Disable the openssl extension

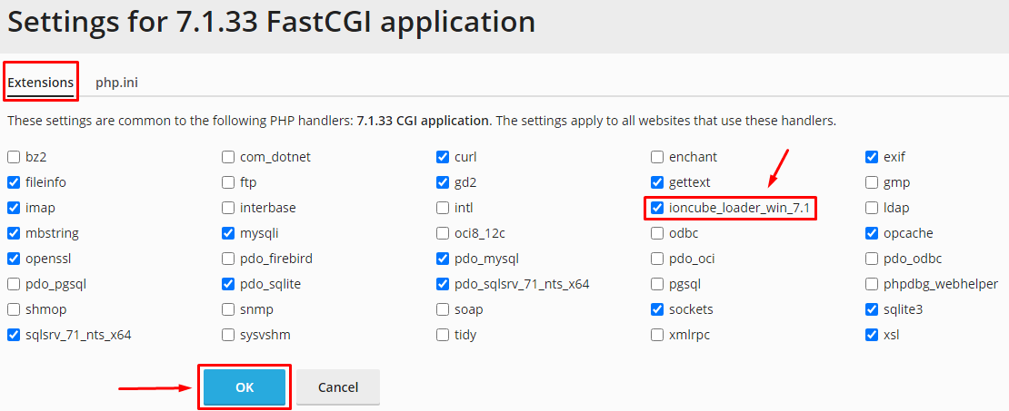click(14, 259)
